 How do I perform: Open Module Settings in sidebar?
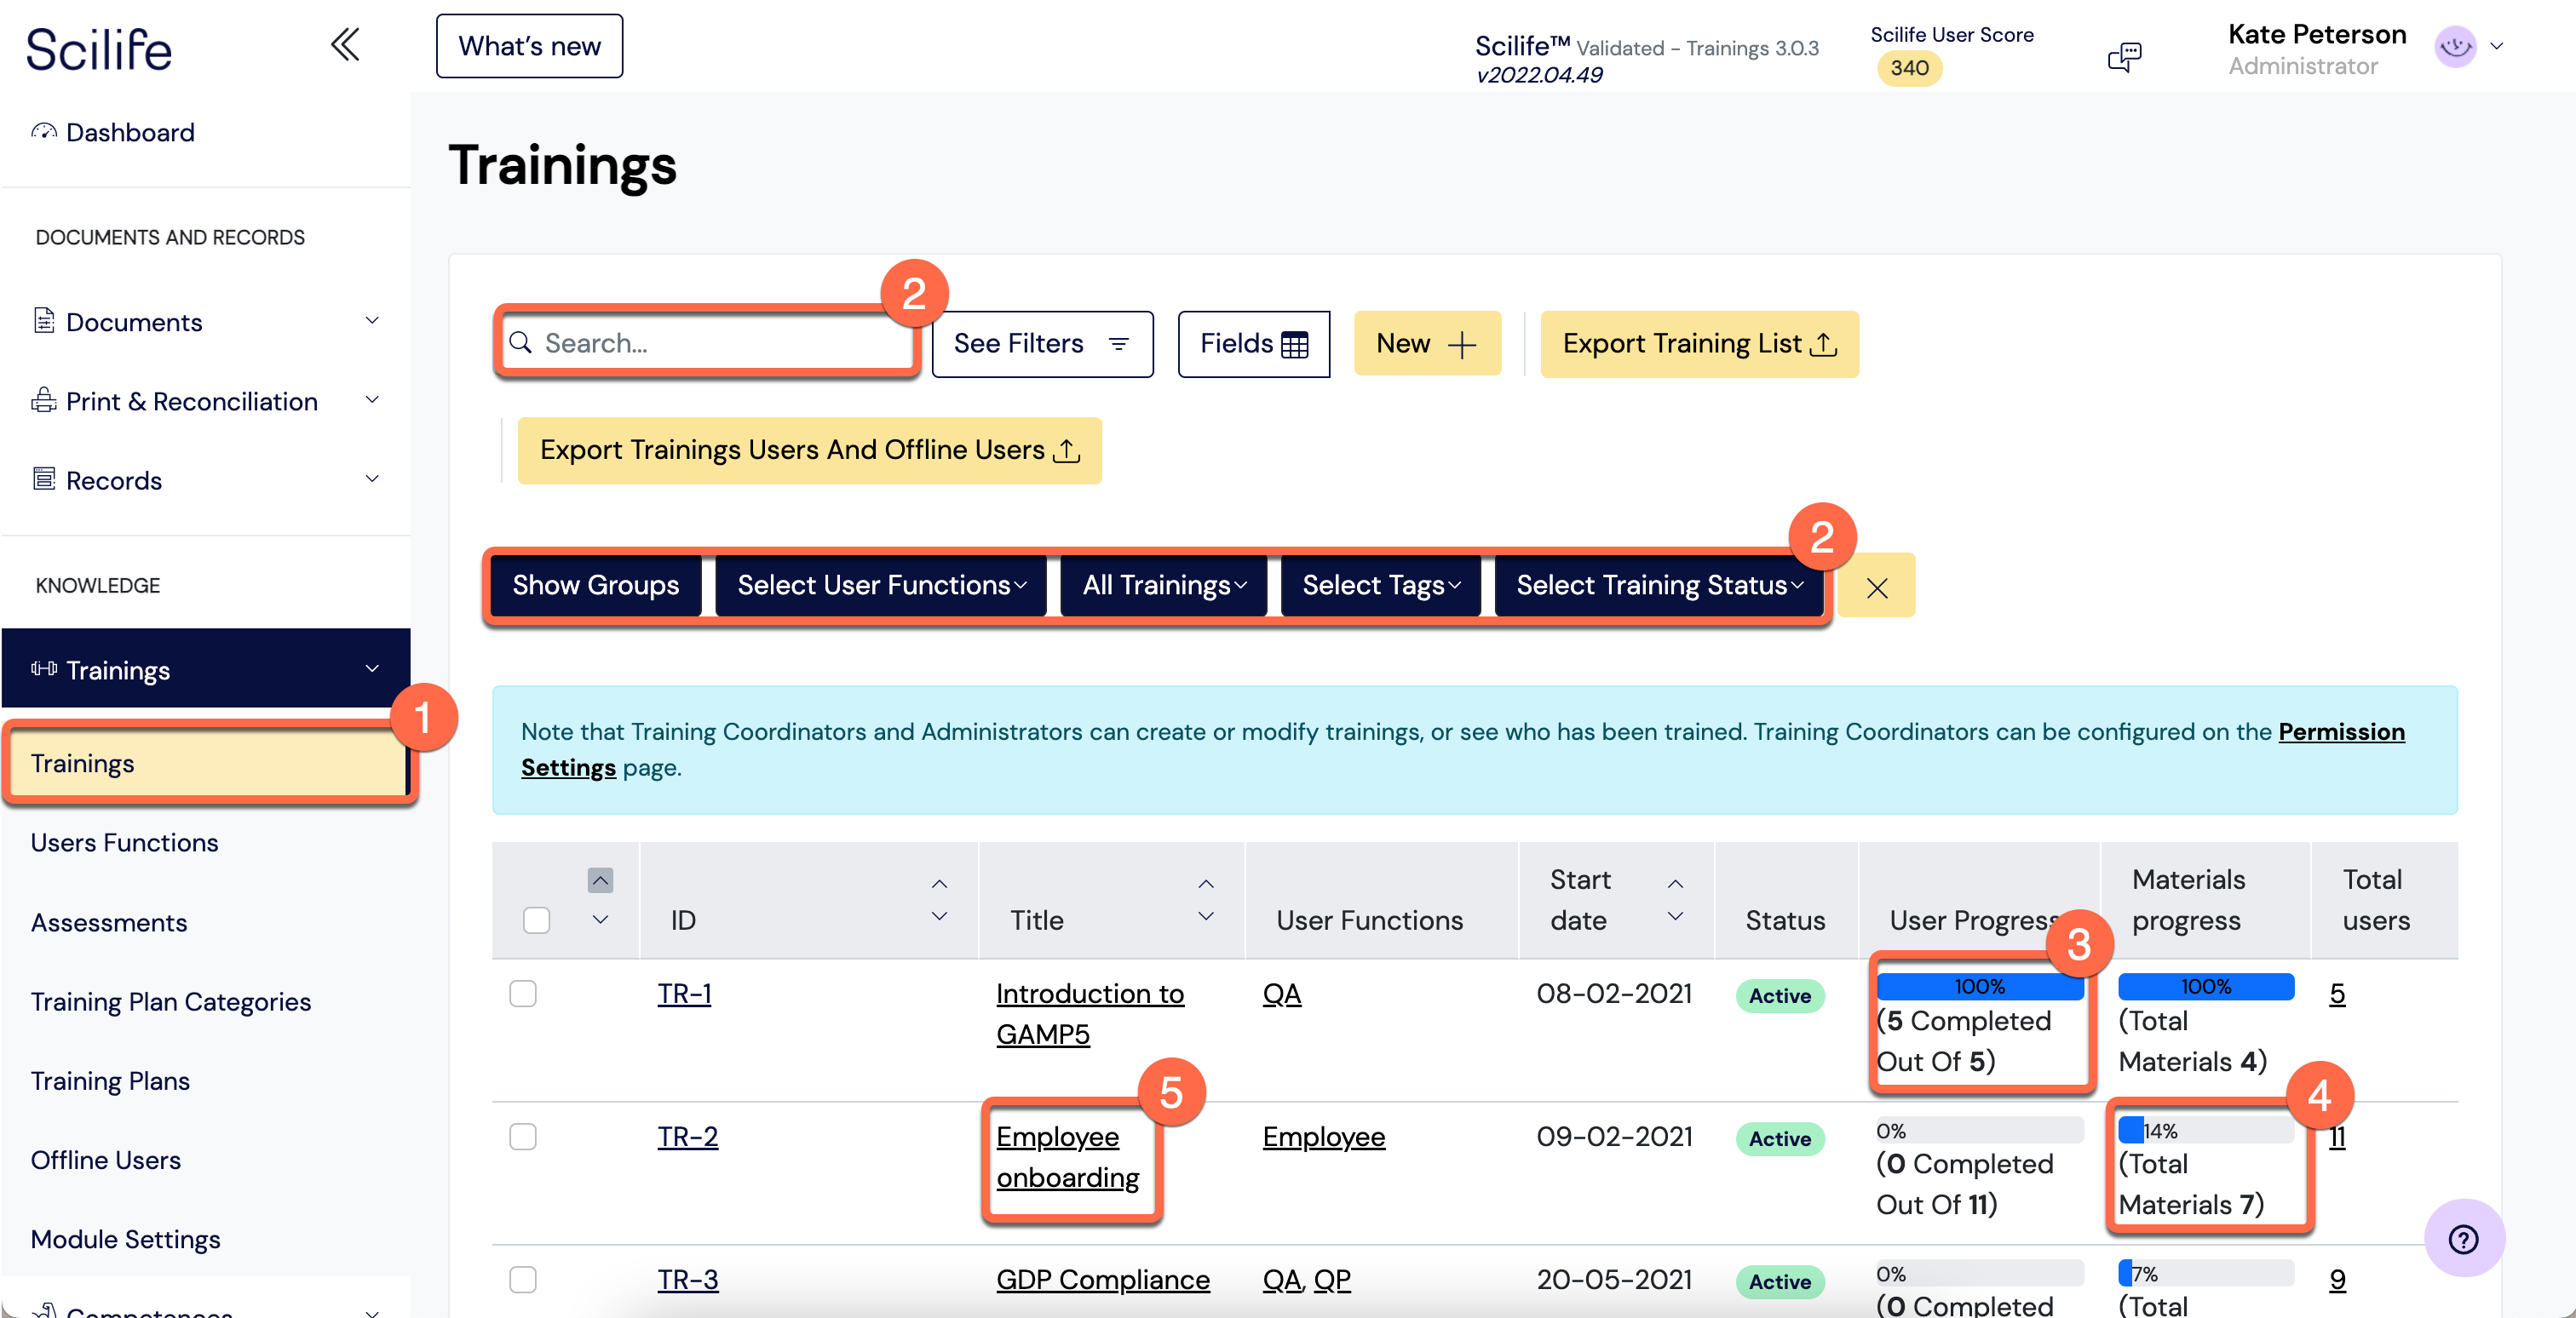point(126,1239)
